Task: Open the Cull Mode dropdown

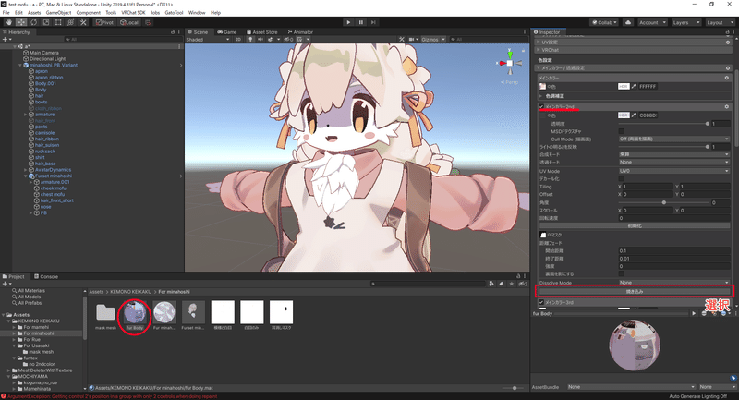Action: [x=674, y=139]
